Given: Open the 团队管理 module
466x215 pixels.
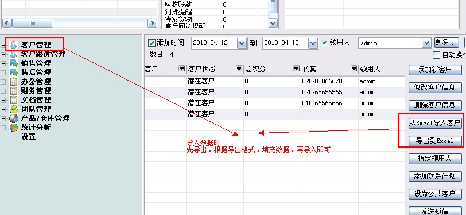Looking at the screenshot, I should tap(36, 109).
